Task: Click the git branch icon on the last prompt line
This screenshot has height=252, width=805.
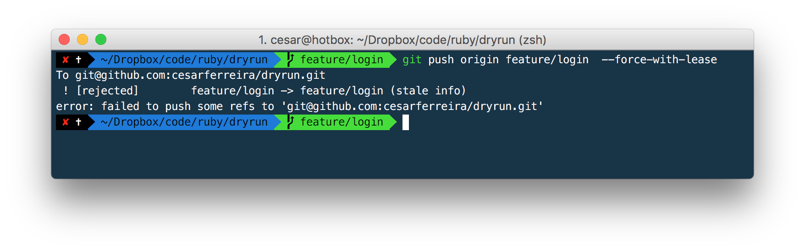Action: coord(290,122)
